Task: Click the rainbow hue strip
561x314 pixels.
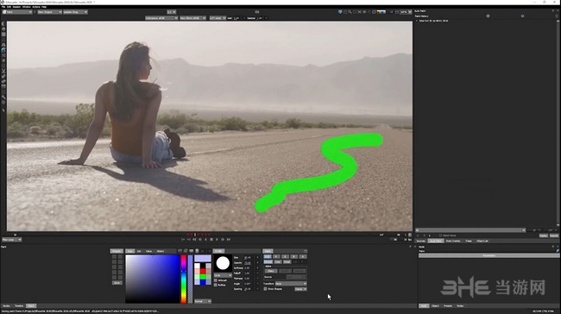Action: point(184,279)
